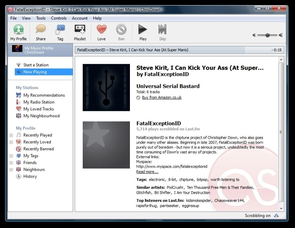Screen dimensions: 295x228
Task: Click the track progress bar
Action: coord(180,50)
